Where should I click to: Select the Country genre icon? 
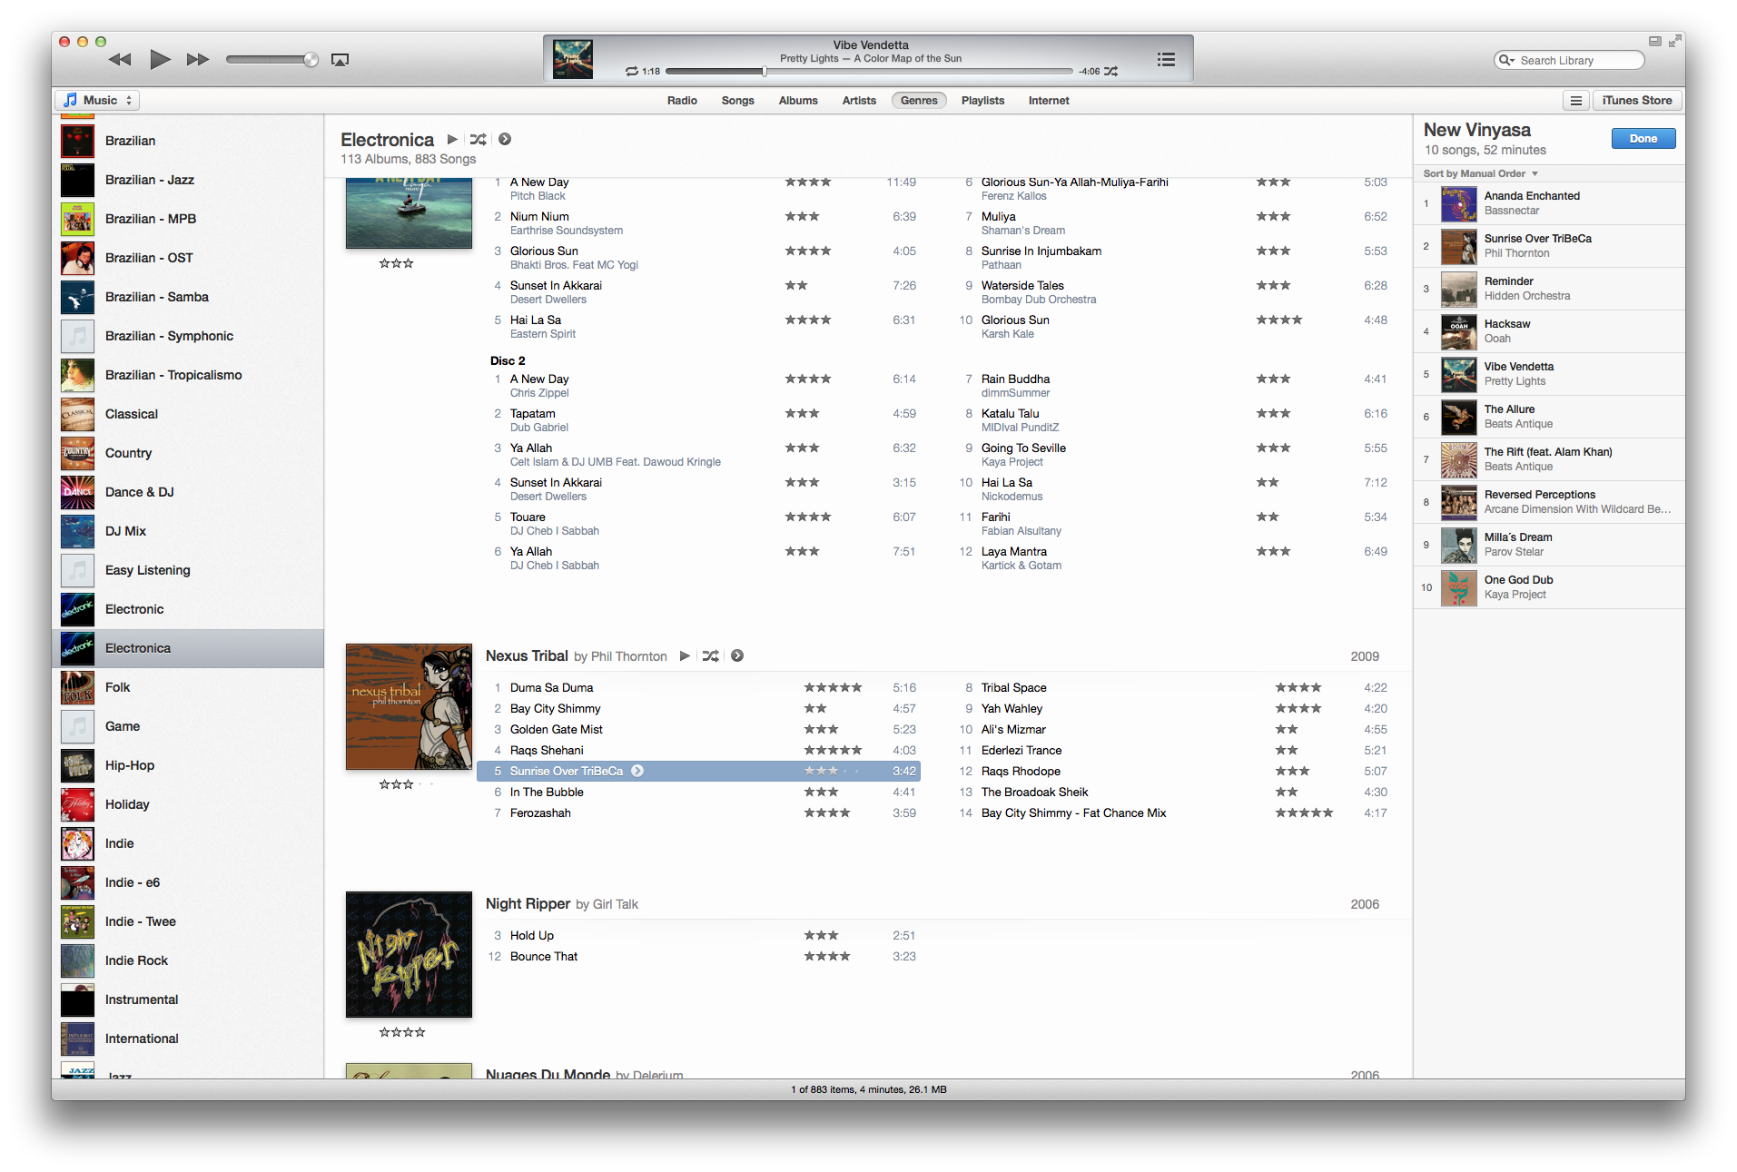coord(77,453)
